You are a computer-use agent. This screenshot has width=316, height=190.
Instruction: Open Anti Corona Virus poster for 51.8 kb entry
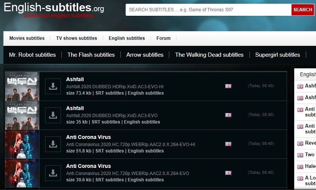[x=22, y=144]
